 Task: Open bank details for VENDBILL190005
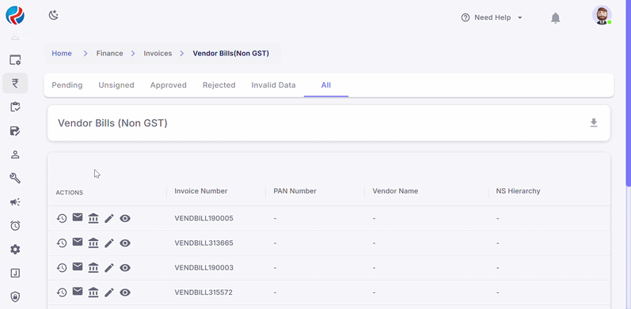click(93, 218)
